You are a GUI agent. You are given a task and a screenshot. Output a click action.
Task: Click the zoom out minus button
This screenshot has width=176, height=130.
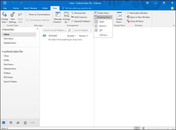pyautogui.click(x=148, y=128)
